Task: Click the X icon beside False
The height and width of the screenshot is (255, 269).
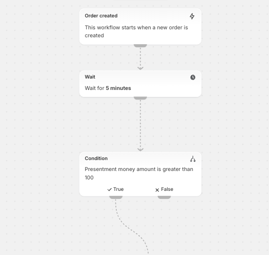Action: coord(157,190)
